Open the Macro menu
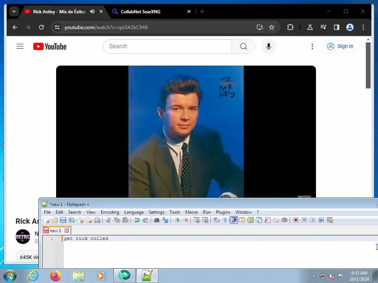The image size is (378, 283). [192, 212]
